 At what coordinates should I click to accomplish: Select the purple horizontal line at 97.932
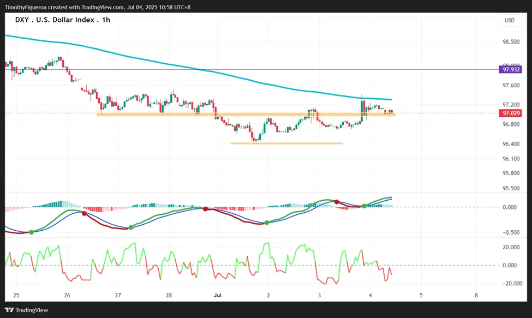[x=252, y=69]
